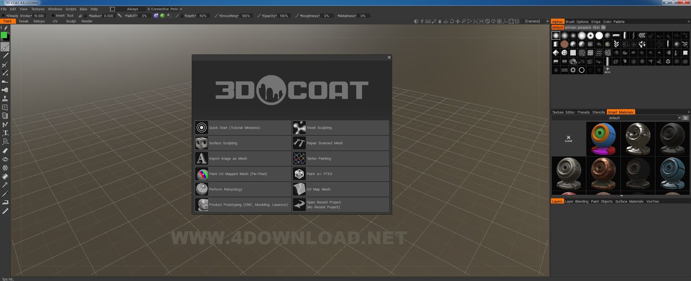Viewport: 691px width, 281px height.
Task: Close the 3D-Coat welcome dialog
Action: pos(389,57)
